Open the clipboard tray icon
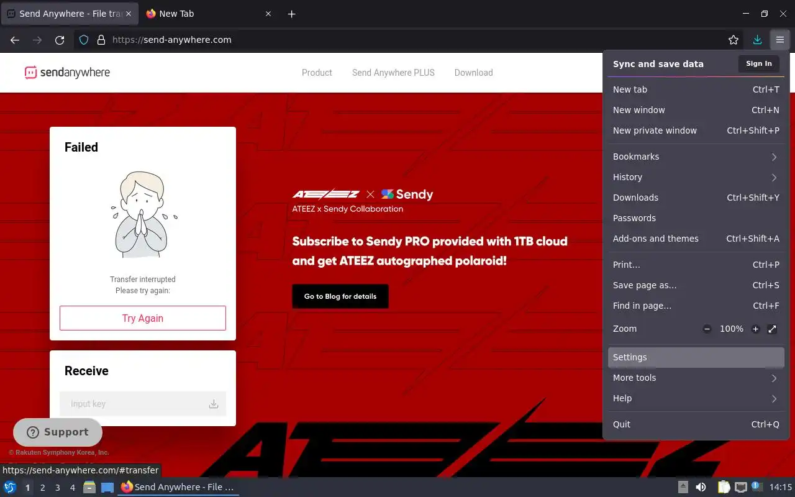This screenshot has width=795, height=497. (724, 488)
